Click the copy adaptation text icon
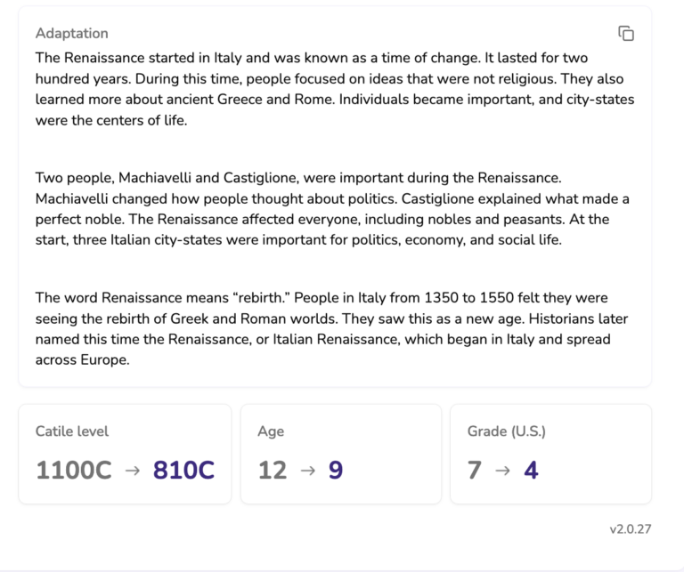684x572 pixels. point(626,34)
